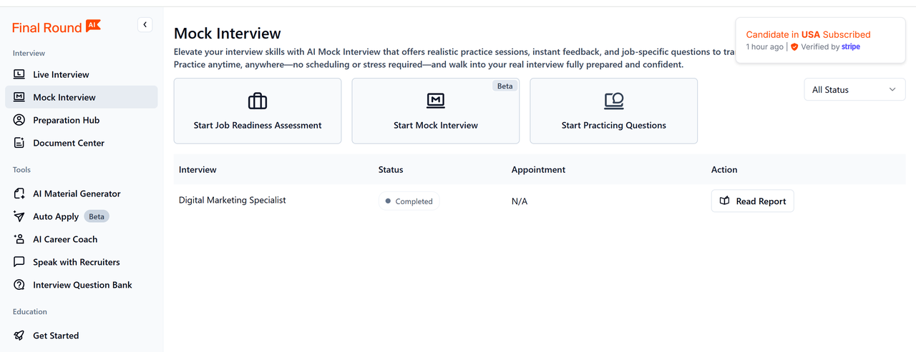The width and height of the screenshot is (916, 352).
Task: Start a Mock Interview session
Action: [435, 111]
